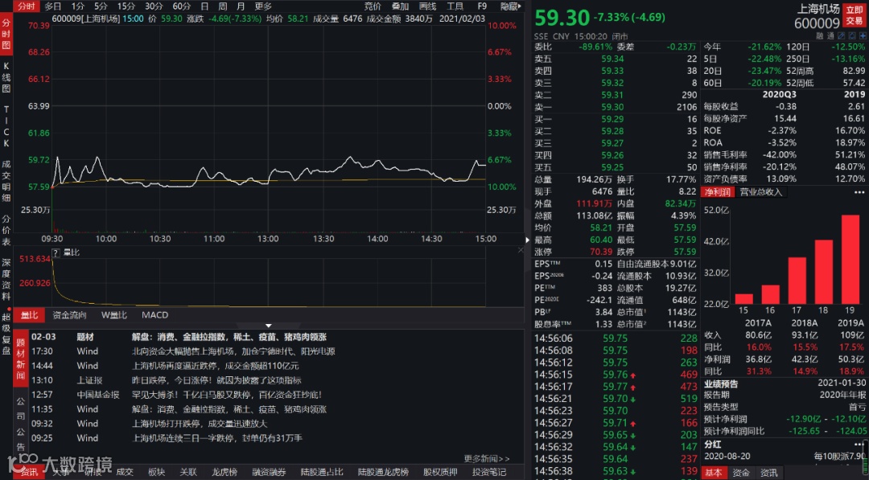The width and height of the screenshot is (869, 480).
Task: Select the 营业总收入 chart tab
Action: 760,192
